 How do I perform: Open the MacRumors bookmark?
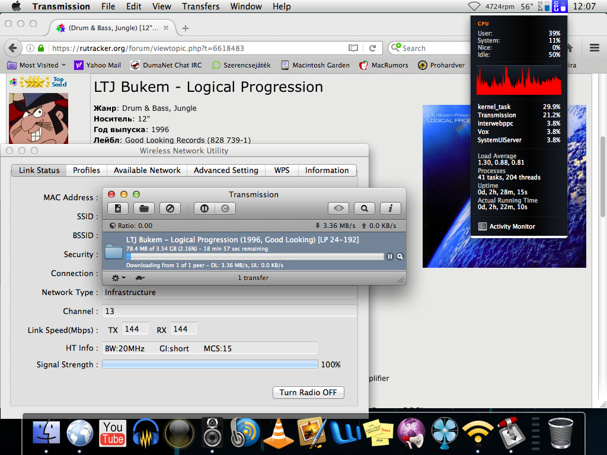pyautogui.click(x=384, y=65)
